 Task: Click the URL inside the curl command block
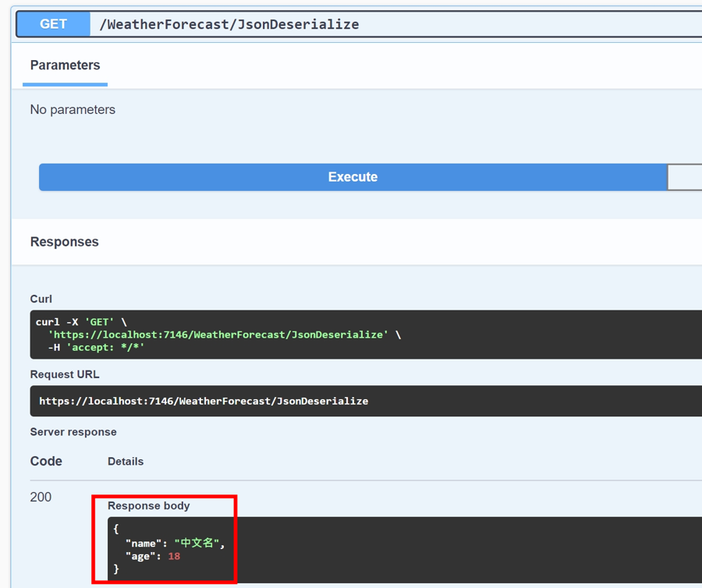pos(218,335)
